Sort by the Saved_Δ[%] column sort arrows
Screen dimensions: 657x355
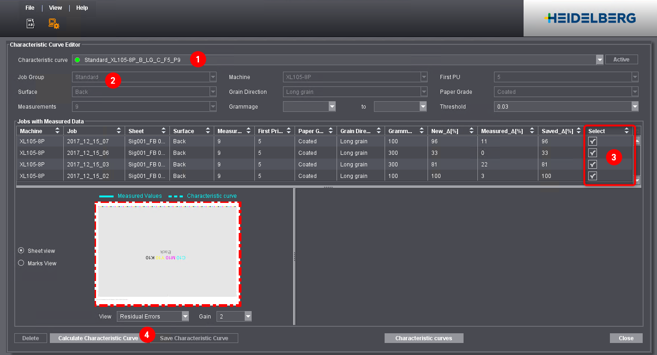(x=579, y=131)
